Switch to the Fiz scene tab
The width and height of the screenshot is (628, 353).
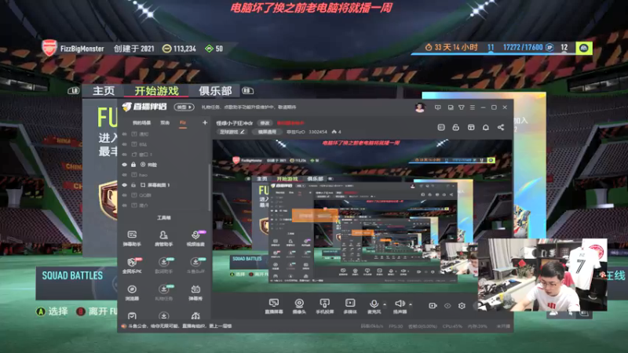pos(183,122)
